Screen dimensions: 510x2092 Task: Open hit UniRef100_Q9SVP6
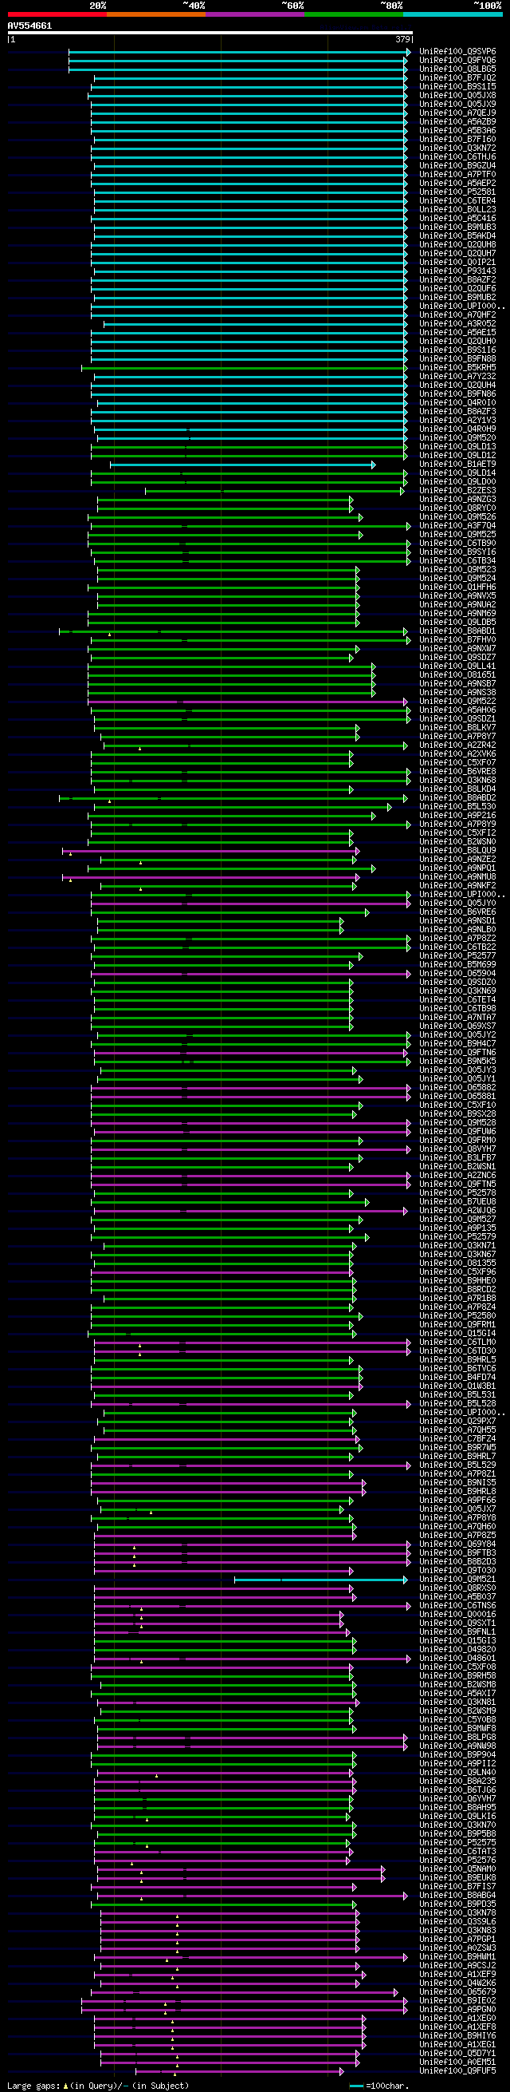[457, 52]
